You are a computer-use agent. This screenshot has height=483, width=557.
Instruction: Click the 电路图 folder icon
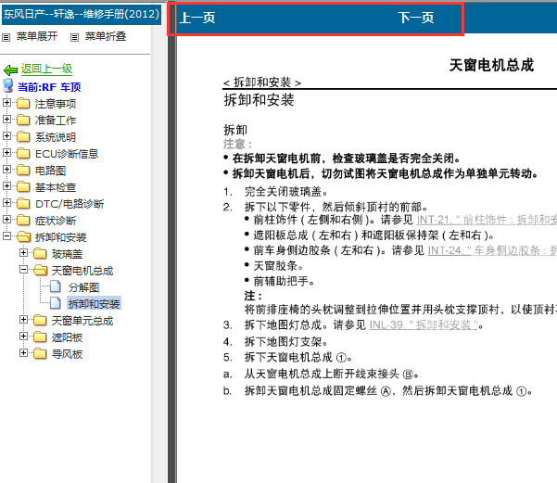coord(23,170)
